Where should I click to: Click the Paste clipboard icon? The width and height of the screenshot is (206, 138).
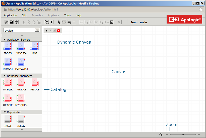click(34, 22)
